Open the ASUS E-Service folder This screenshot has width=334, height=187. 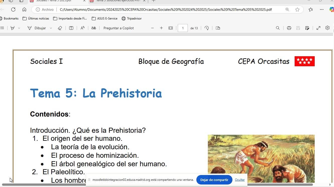(x=105, y=18)
